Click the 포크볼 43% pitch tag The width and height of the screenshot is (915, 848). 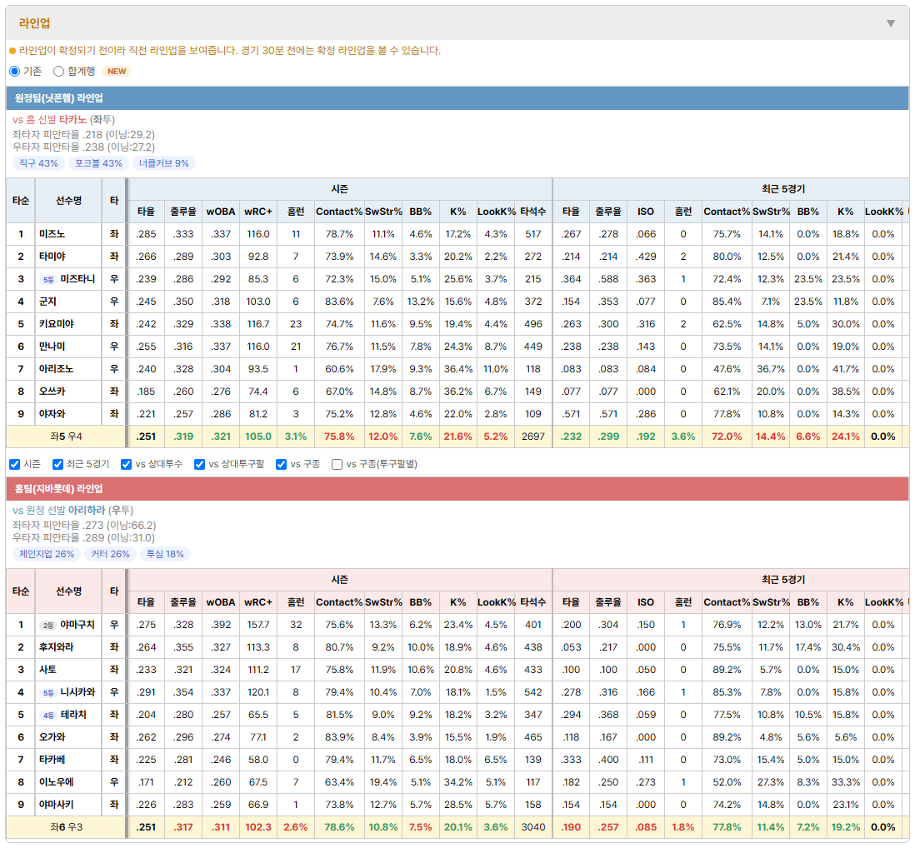(98, 163)
